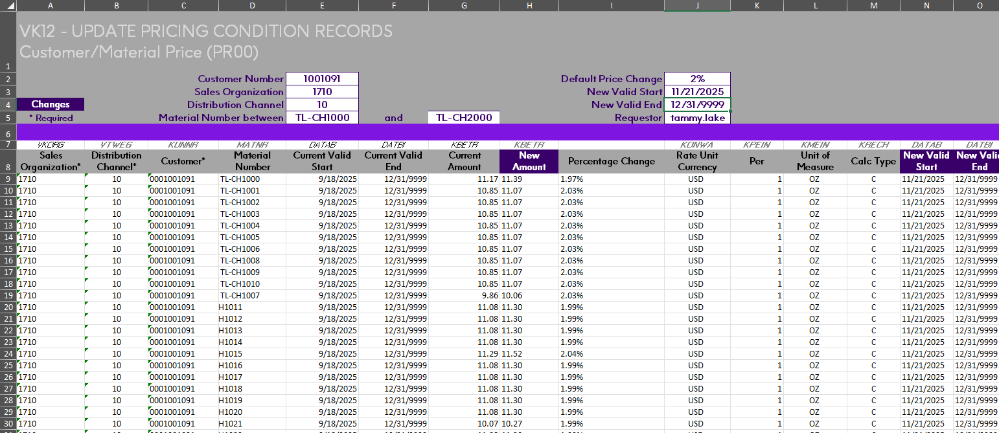
Task: Click the Default Price Change 2% cell
Action: 697,79
